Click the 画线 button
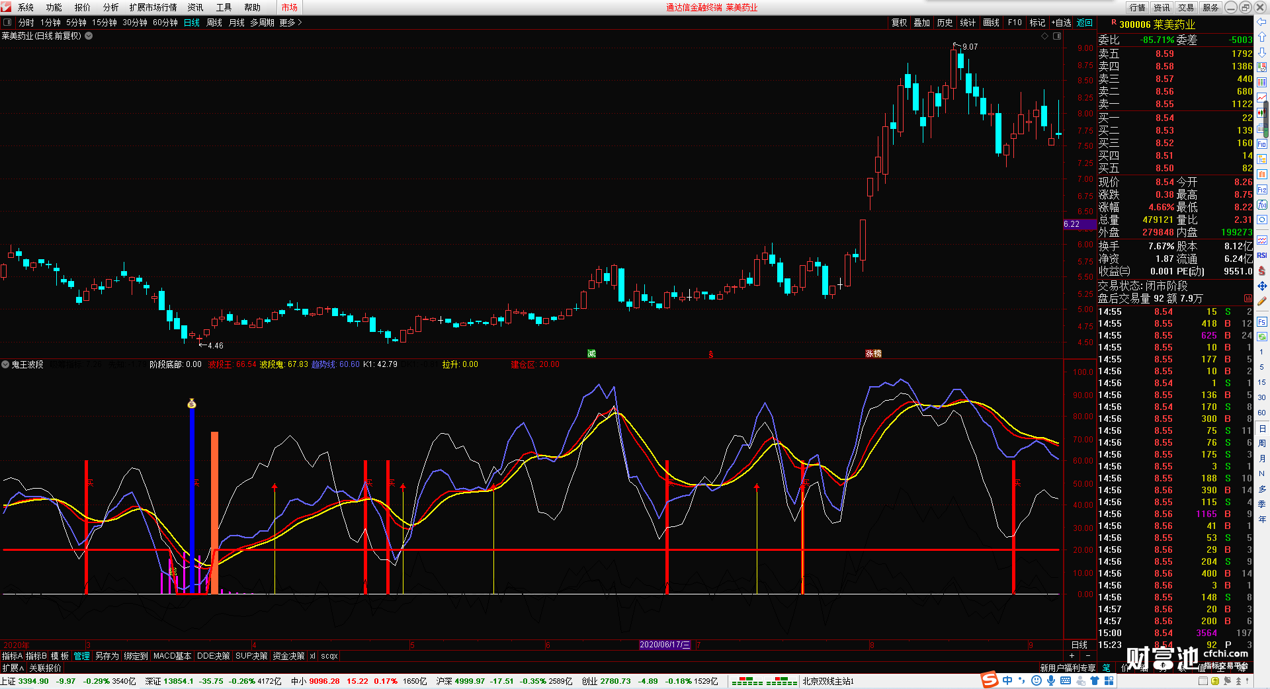 click(992, 22)
